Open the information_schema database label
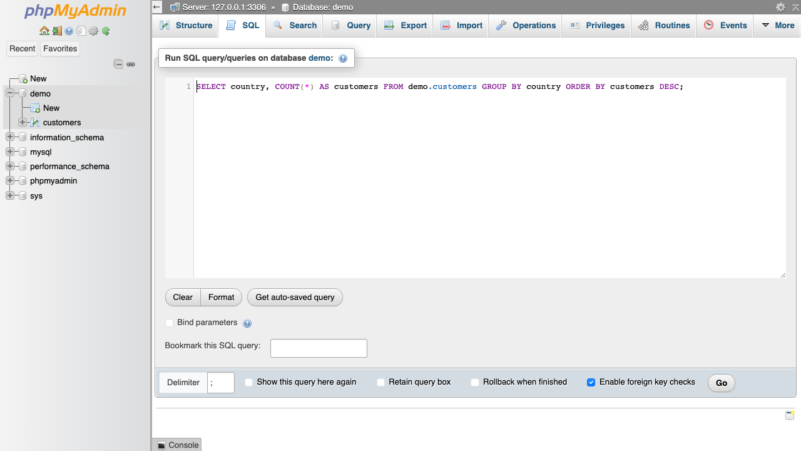 (67, 137)
